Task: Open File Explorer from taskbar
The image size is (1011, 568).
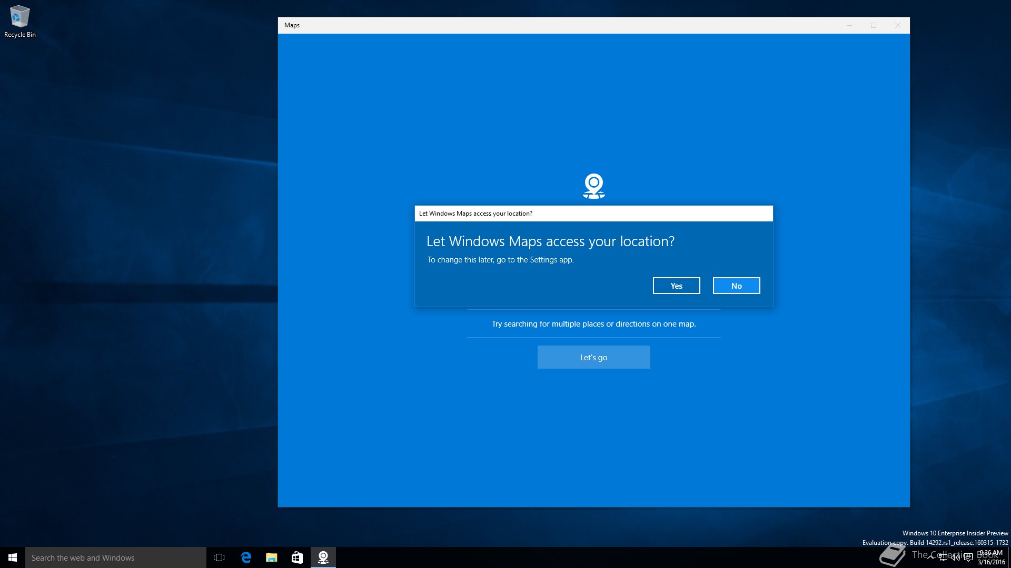Action: point(271,557)
